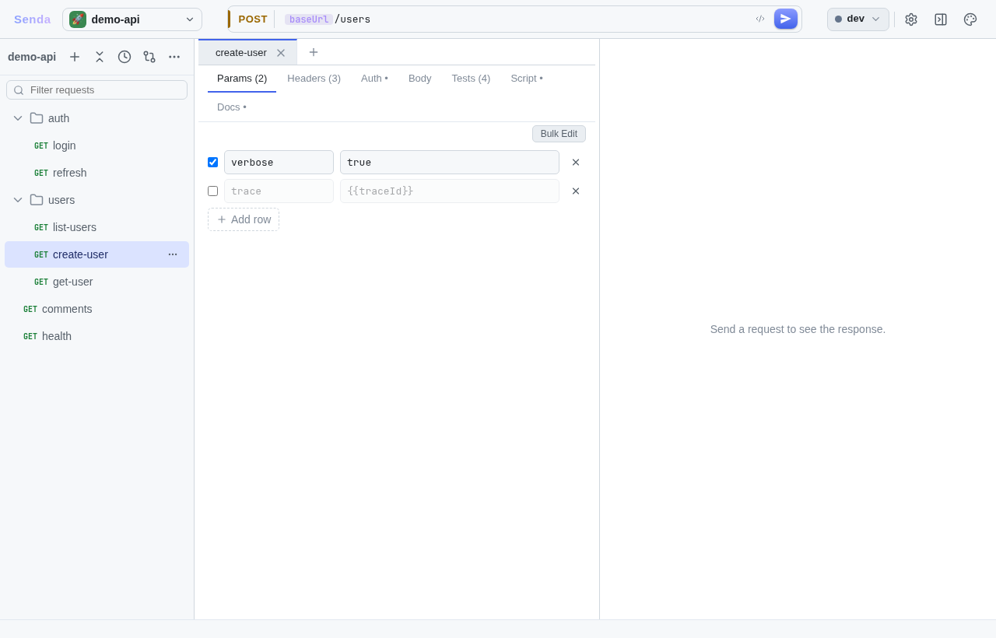Open the health request

tap(97, 336)
